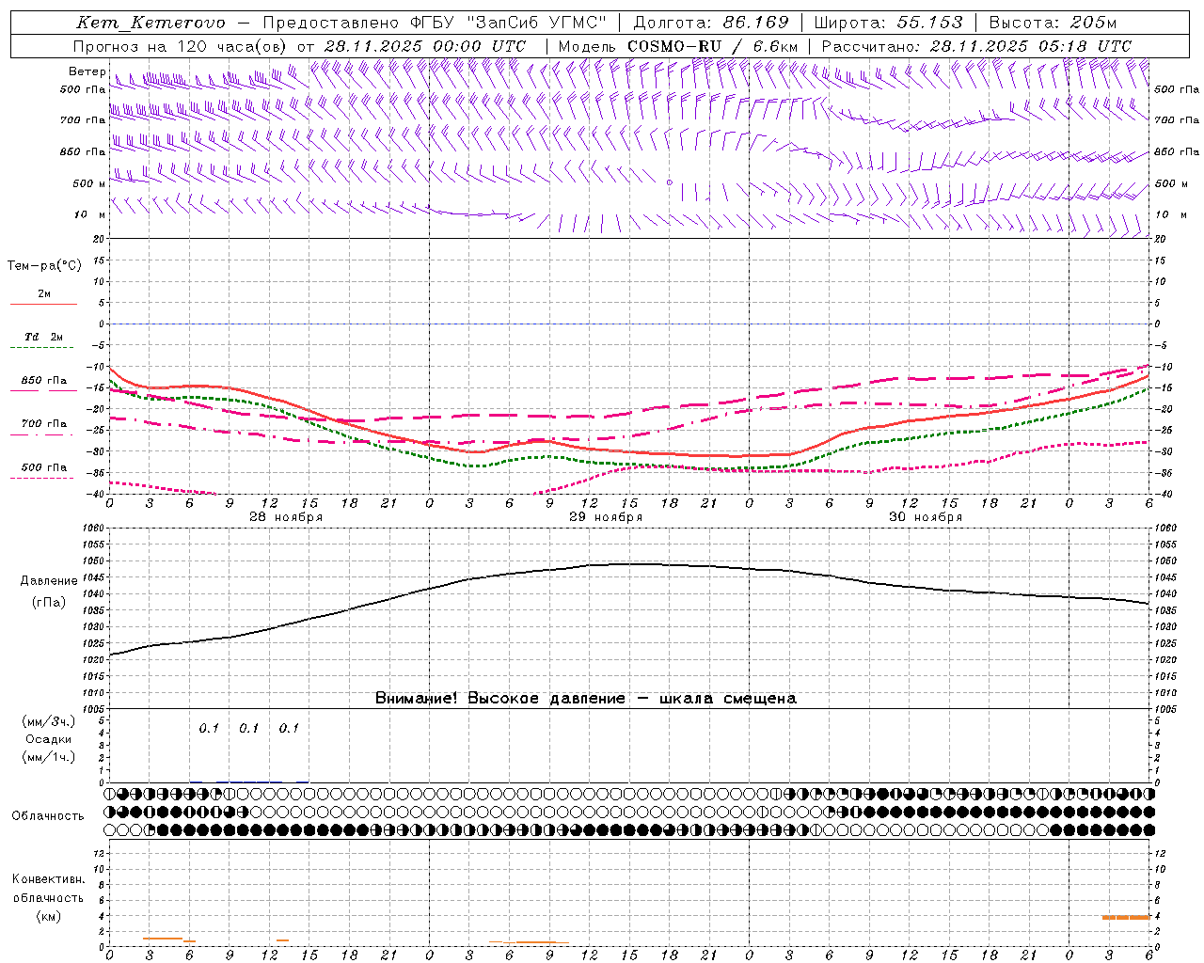Click the "28 ноября" date label

click(x=286, y=517)
